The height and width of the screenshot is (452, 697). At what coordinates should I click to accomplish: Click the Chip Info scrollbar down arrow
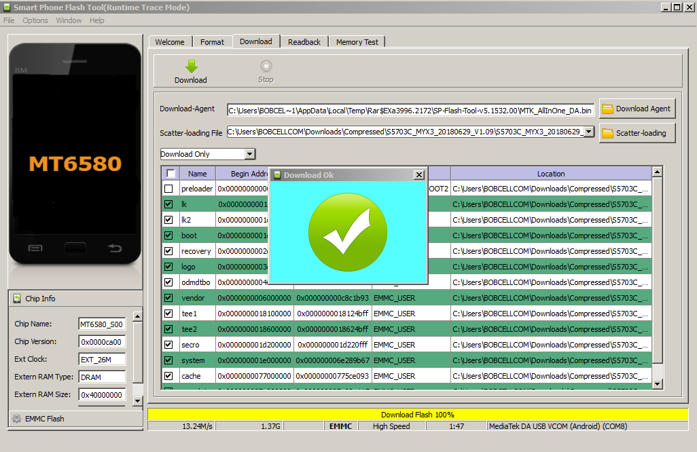[138, 400]
